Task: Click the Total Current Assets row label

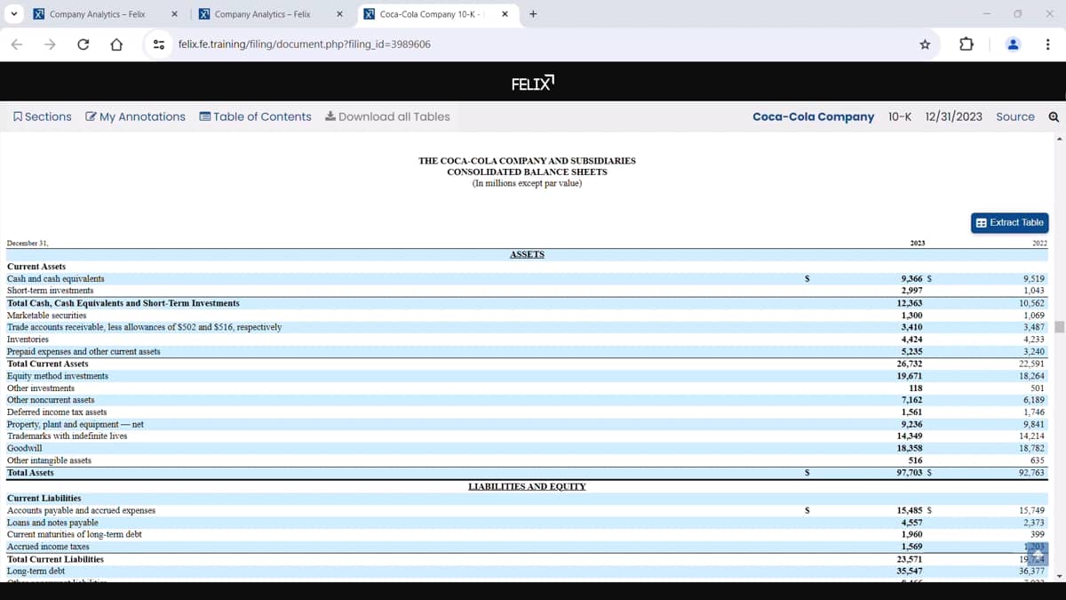Action: 47,364
